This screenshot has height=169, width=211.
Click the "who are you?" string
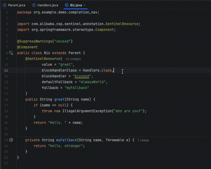coord(128,111)
